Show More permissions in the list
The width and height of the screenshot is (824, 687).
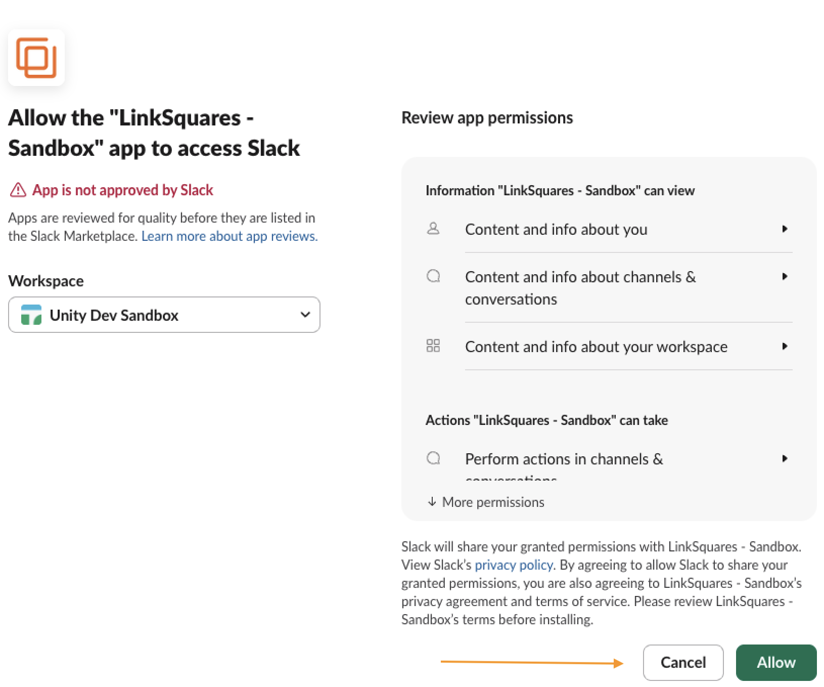(x=493, y=502)
